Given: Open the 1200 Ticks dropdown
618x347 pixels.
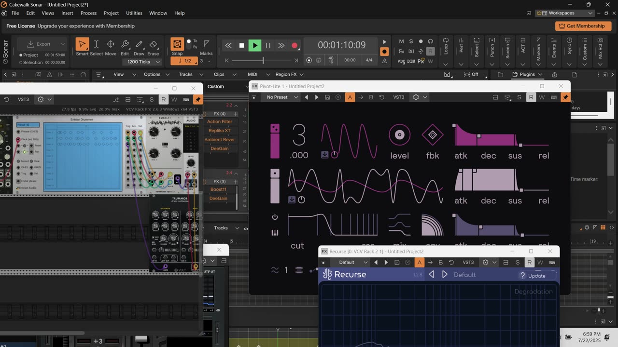Looking at the screenshot, I should coord(142,62).
